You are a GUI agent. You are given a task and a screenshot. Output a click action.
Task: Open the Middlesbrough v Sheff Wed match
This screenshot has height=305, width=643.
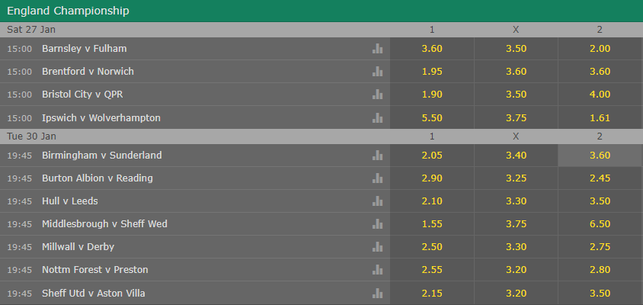click(104, 223)
